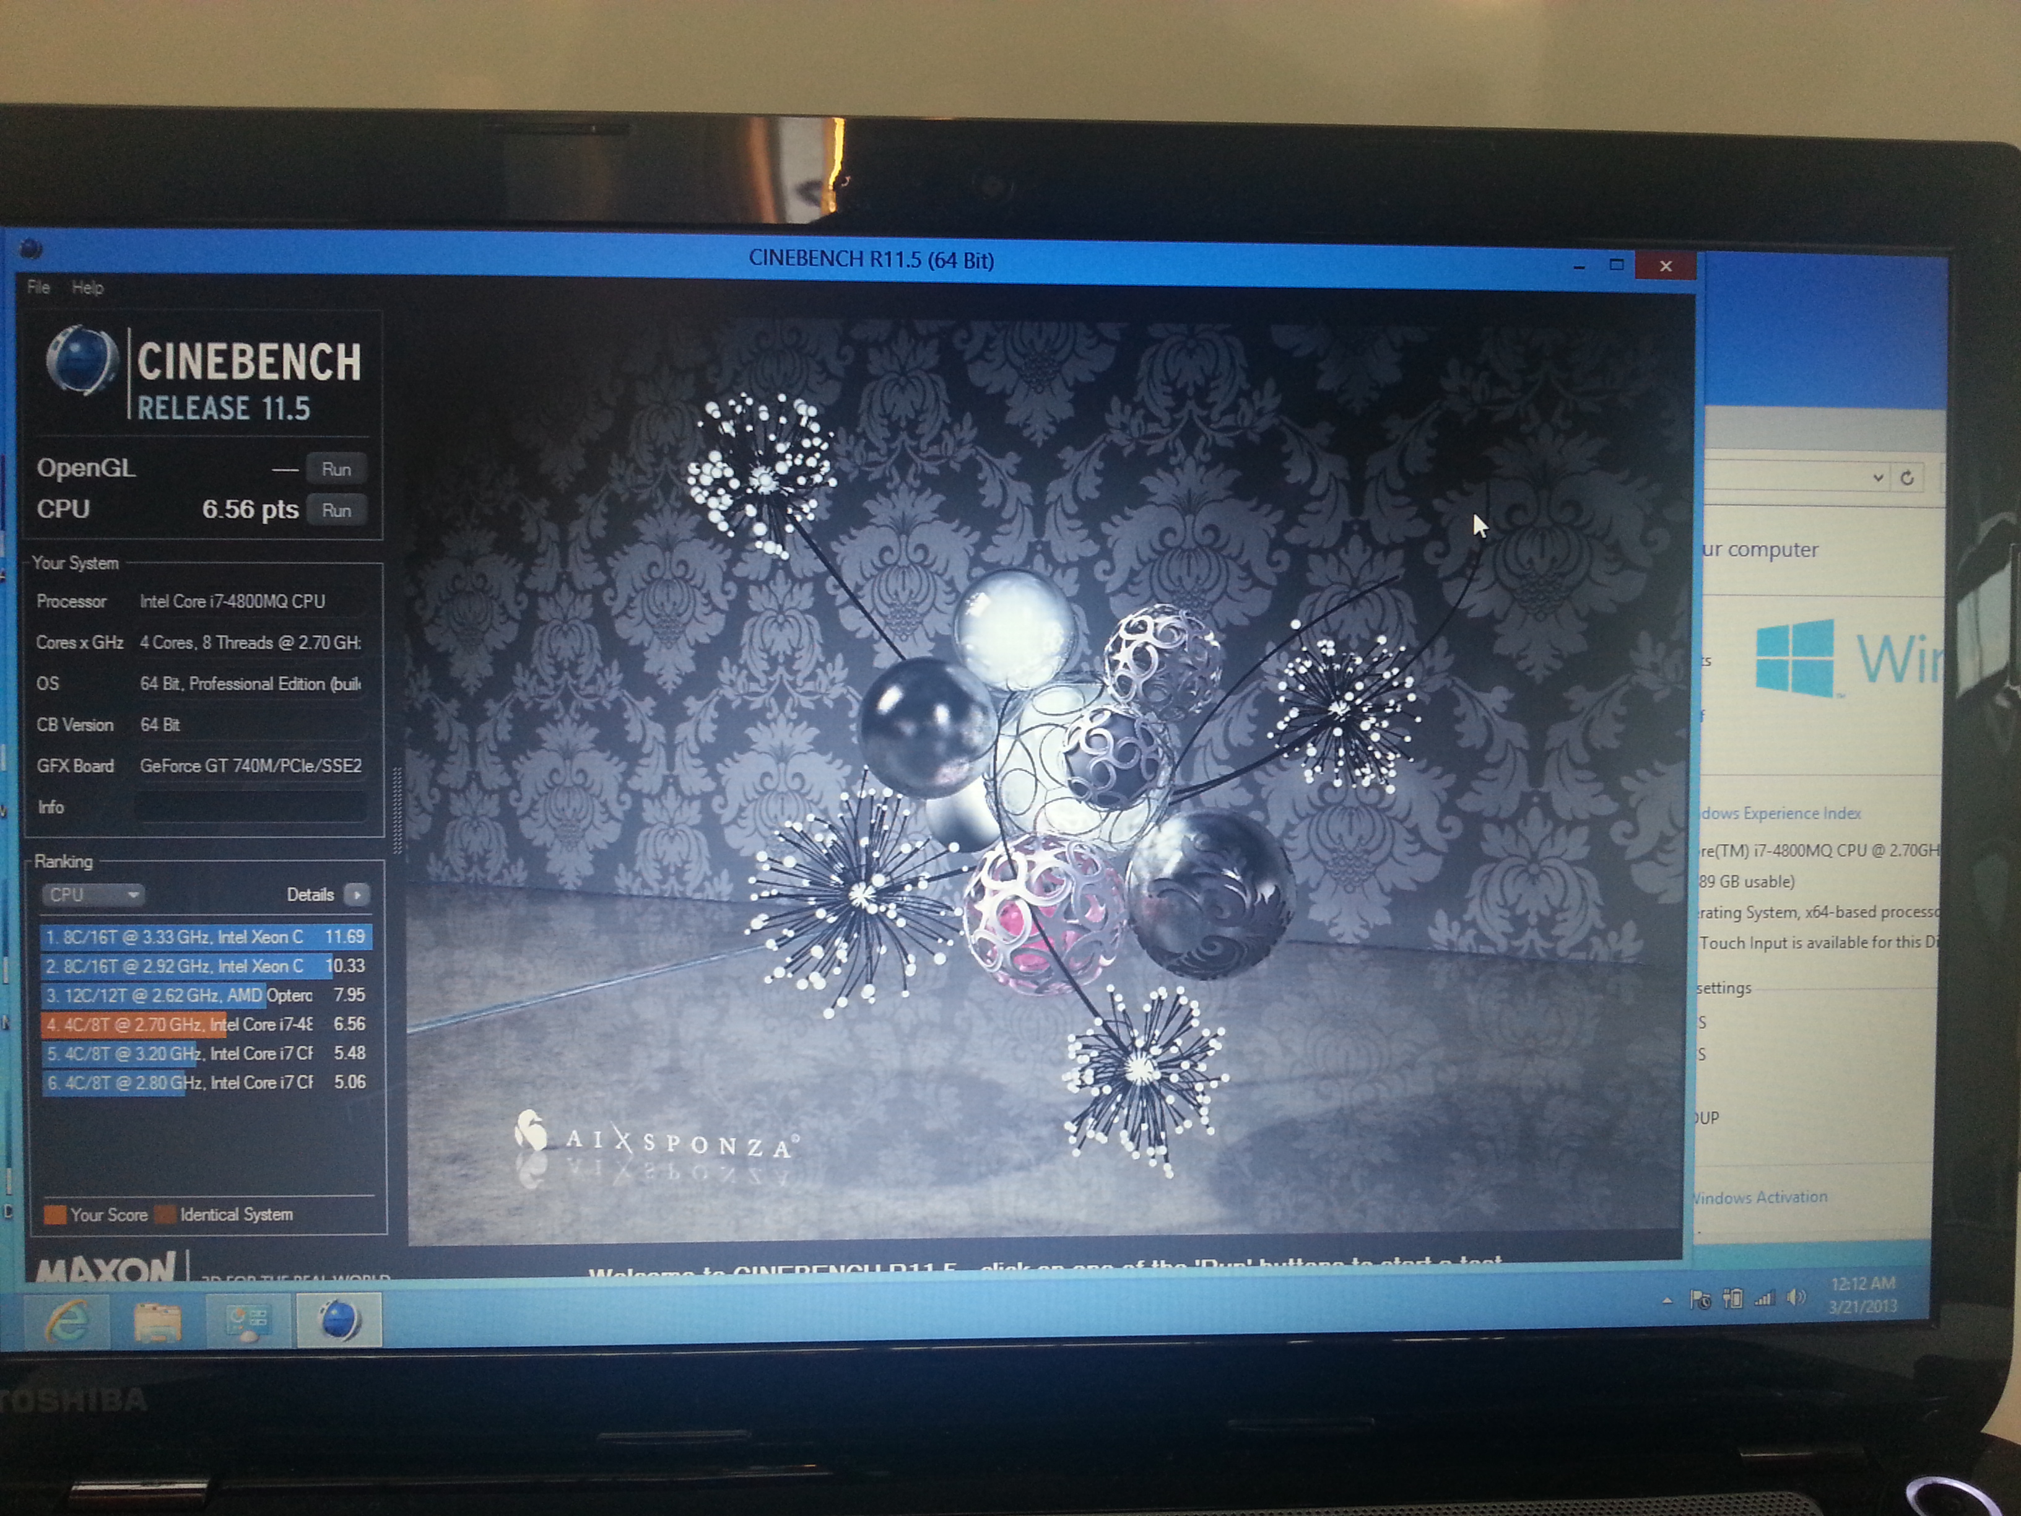Click the Processor value Intel Core i7-4800MQ
The image size is (2021, 1516).
click(x=232, y=601)
